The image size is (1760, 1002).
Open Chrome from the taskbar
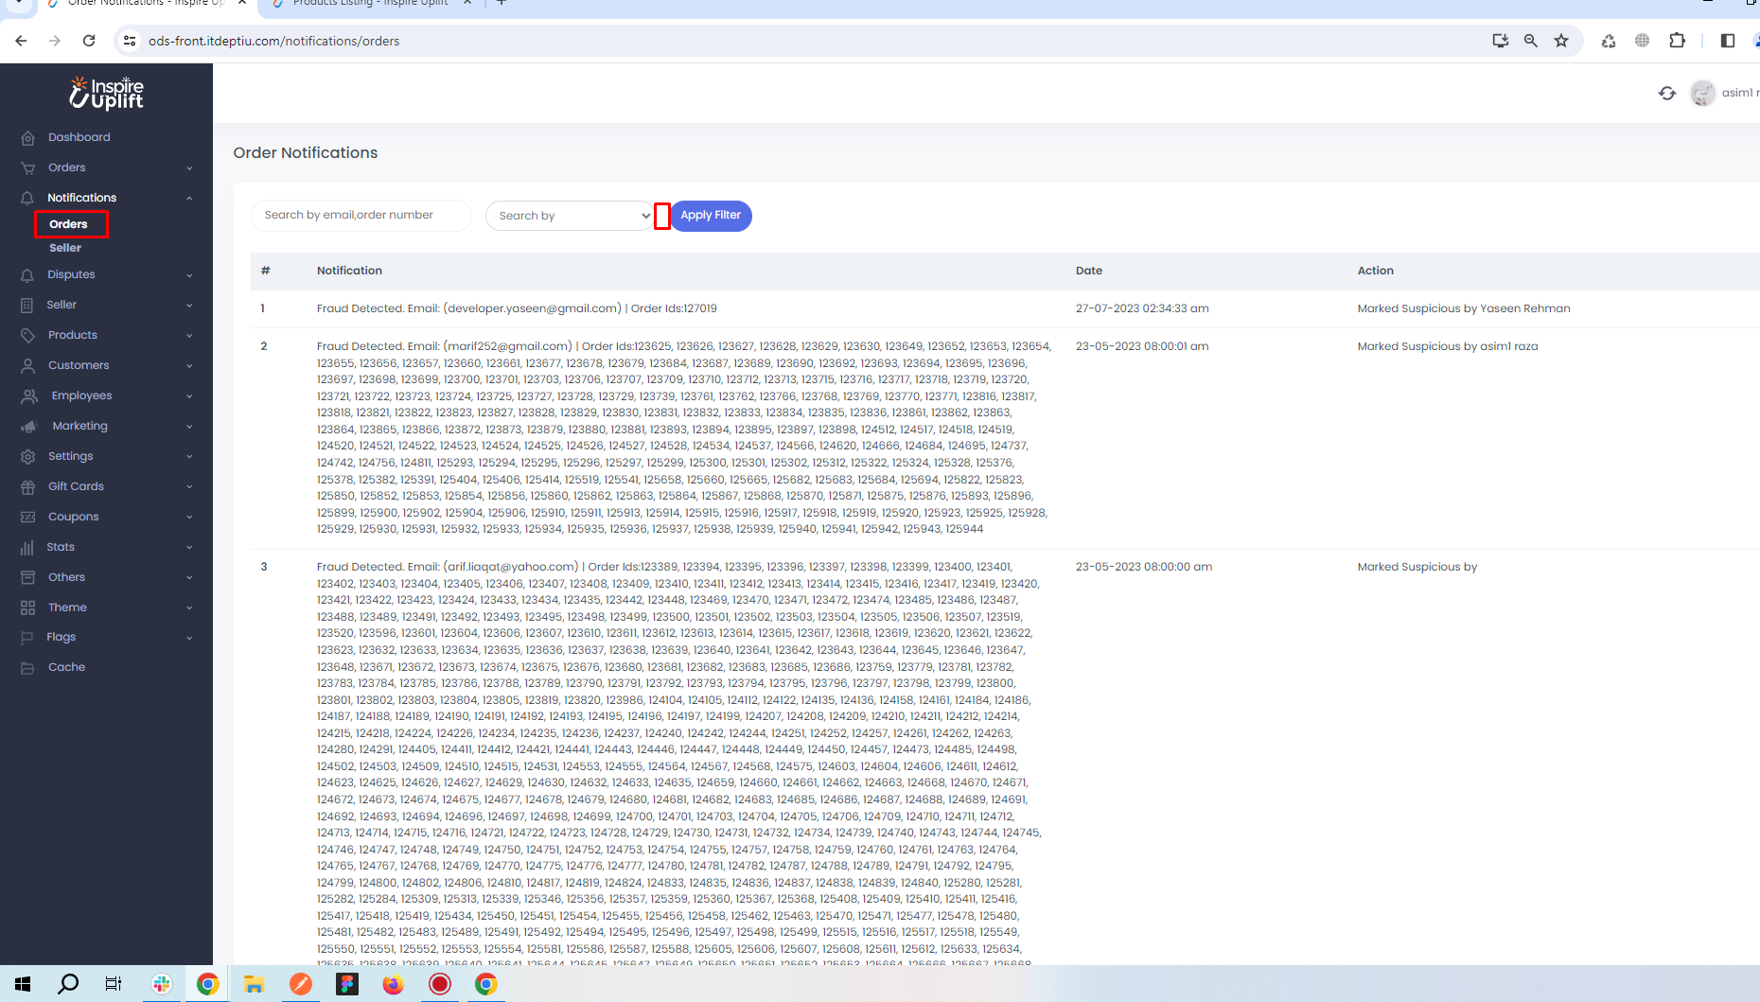point(208,984)
